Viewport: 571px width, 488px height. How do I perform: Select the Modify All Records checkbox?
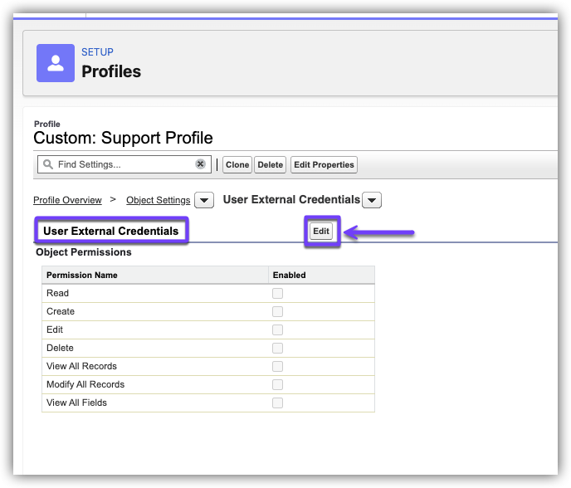point(278,384)
